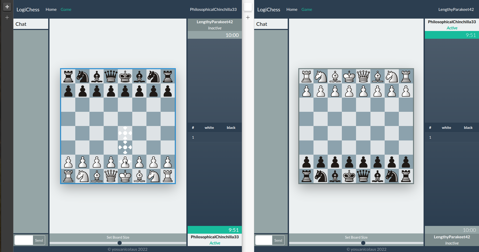Screen dimensions: 479x252
Task: Click the plus icon in left sidebar
Action: [x=7, y=18]
